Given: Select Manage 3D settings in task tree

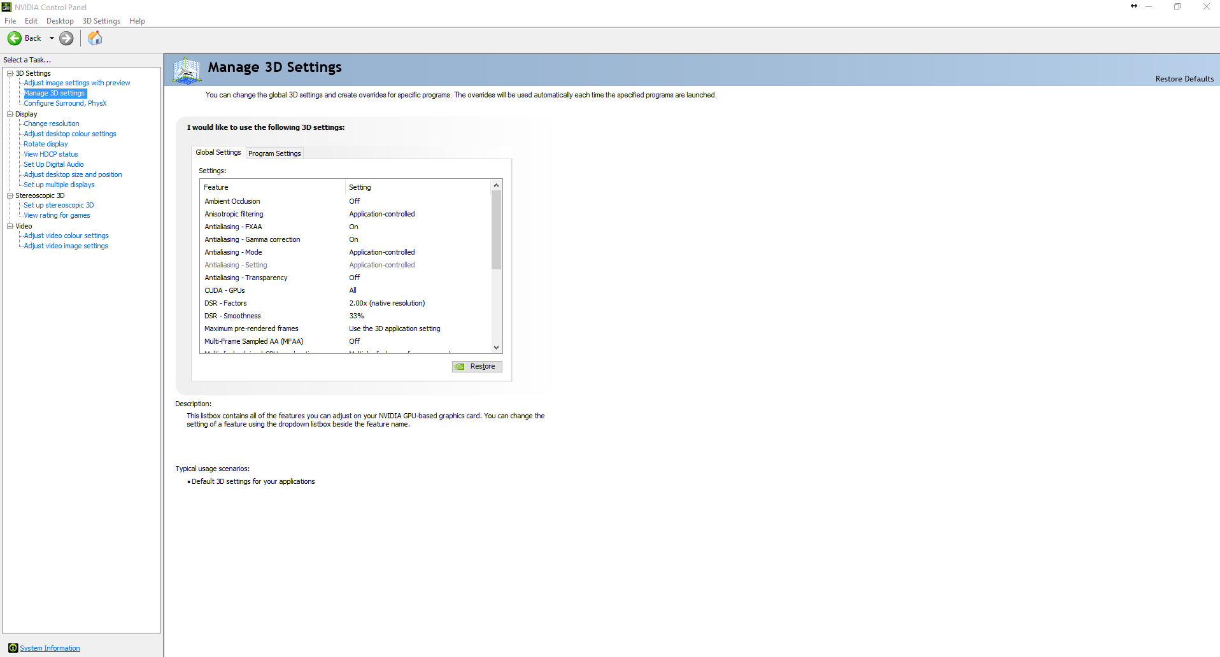Looking at the screenshot, I should pyautogui.click(x=55, y=93).
